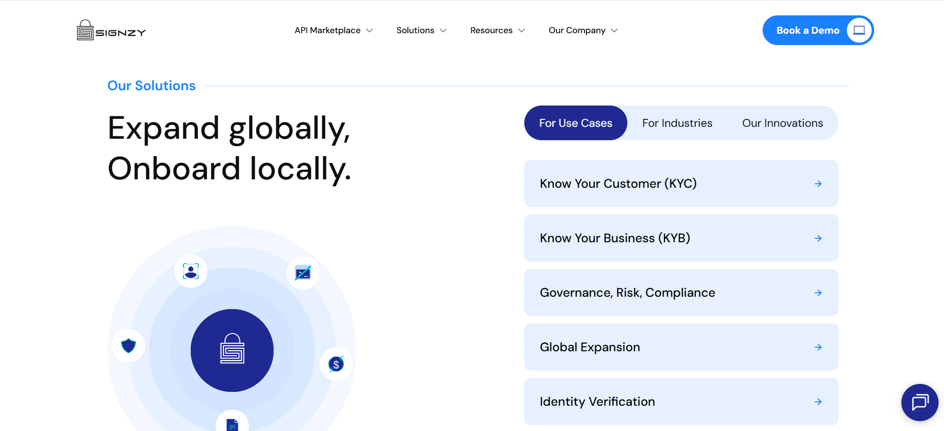
Task: Click the shield icon in the orbit graphic
Action: pos(128,345)
